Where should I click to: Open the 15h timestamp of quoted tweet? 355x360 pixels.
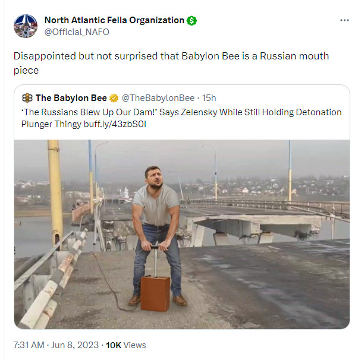coord(209,98)
